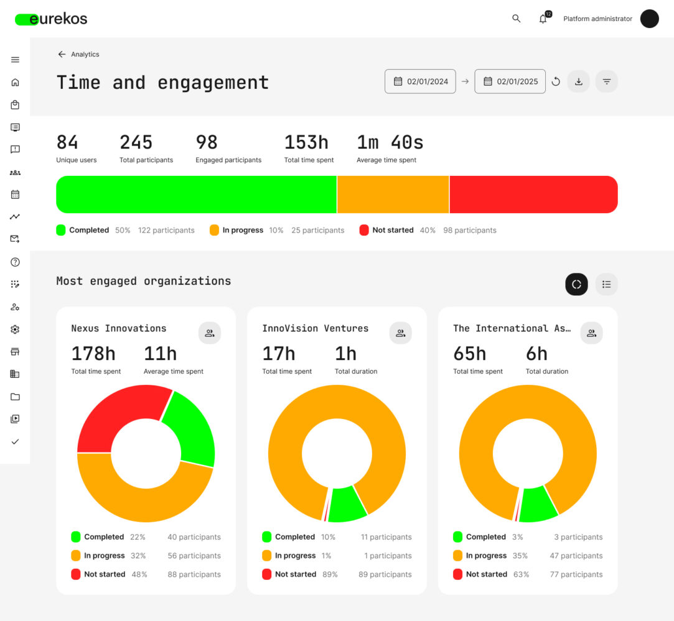The height and width of the screenshot is (621, 674).
Task: Go back to Analytics
Action: coord(78,54)
